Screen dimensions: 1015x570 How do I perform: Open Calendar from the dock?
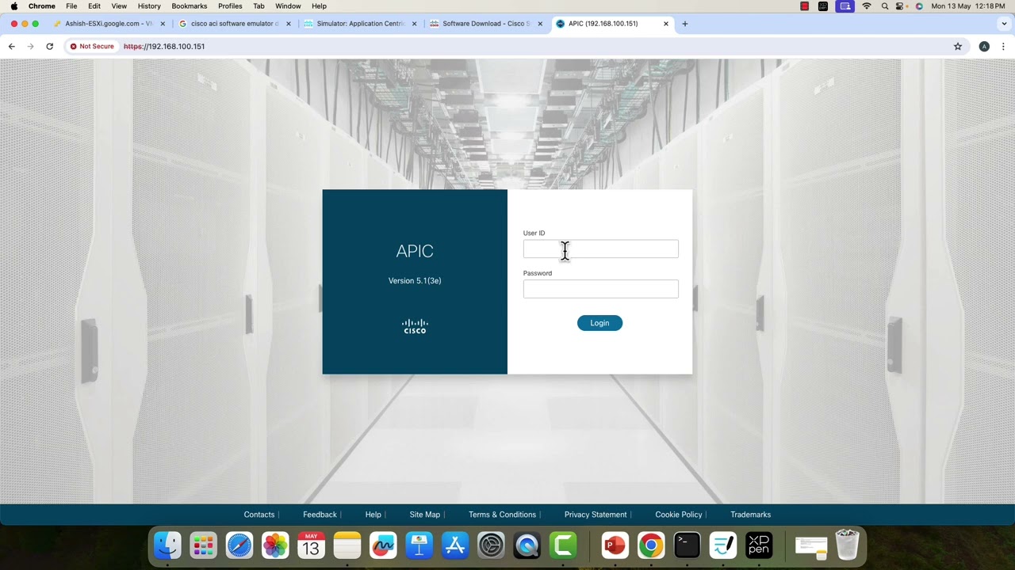311,545
